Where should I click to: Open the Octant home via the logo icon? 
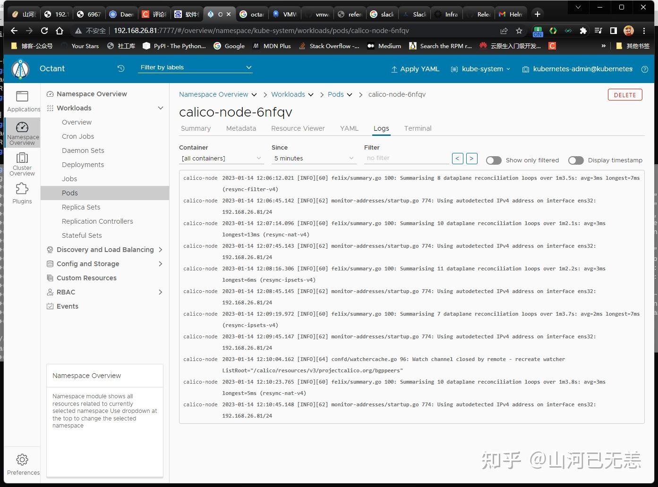[x=20, y=69]
